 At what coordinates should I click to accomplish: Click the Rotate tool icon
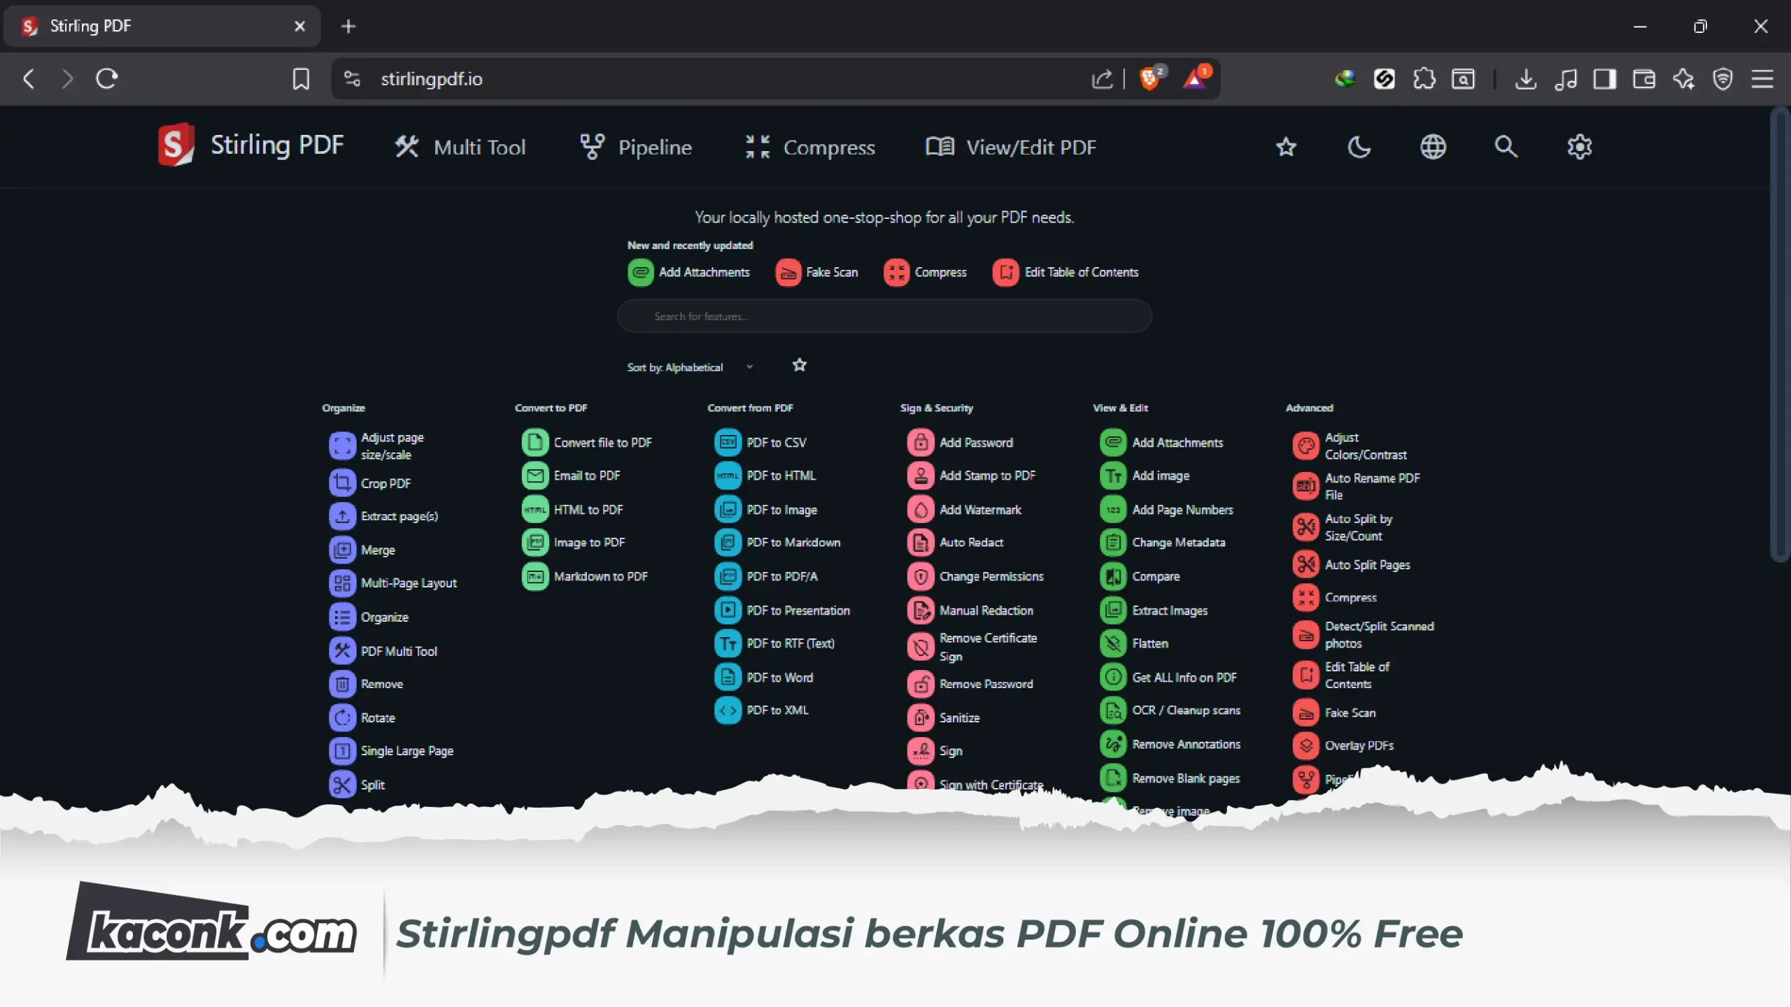point(342,717)
